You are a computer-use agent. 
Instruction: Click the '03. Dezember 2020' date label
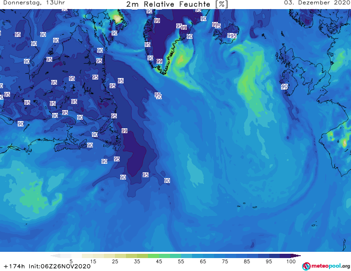tap(317, 3)
